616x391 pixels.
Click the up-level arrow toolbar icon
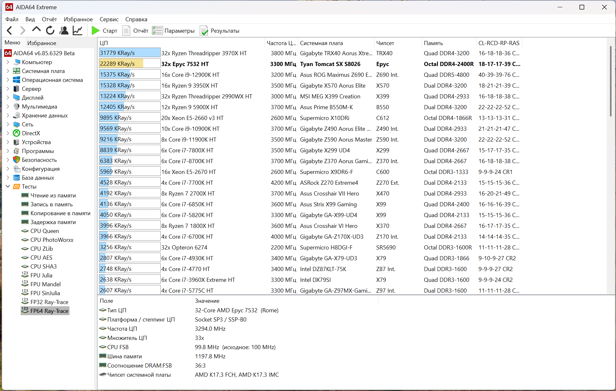[x=37, y=30]
